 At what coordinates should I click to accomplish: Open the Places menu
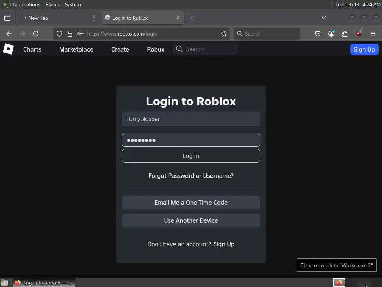pos(53,4)
